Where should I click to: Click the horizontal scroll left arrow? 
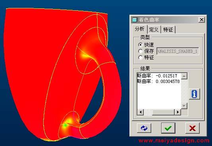coord(141,112)
